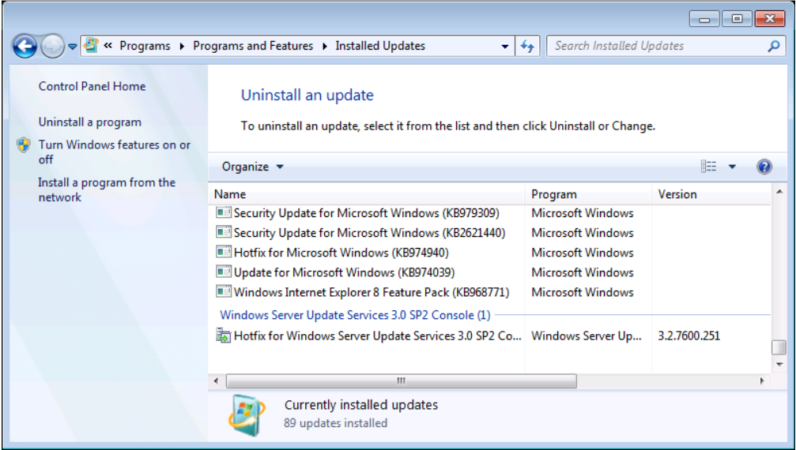The width and height of the screenshot is (796, 450).
Task: Click the magnifier icon in search box
Action: [774, 47]
